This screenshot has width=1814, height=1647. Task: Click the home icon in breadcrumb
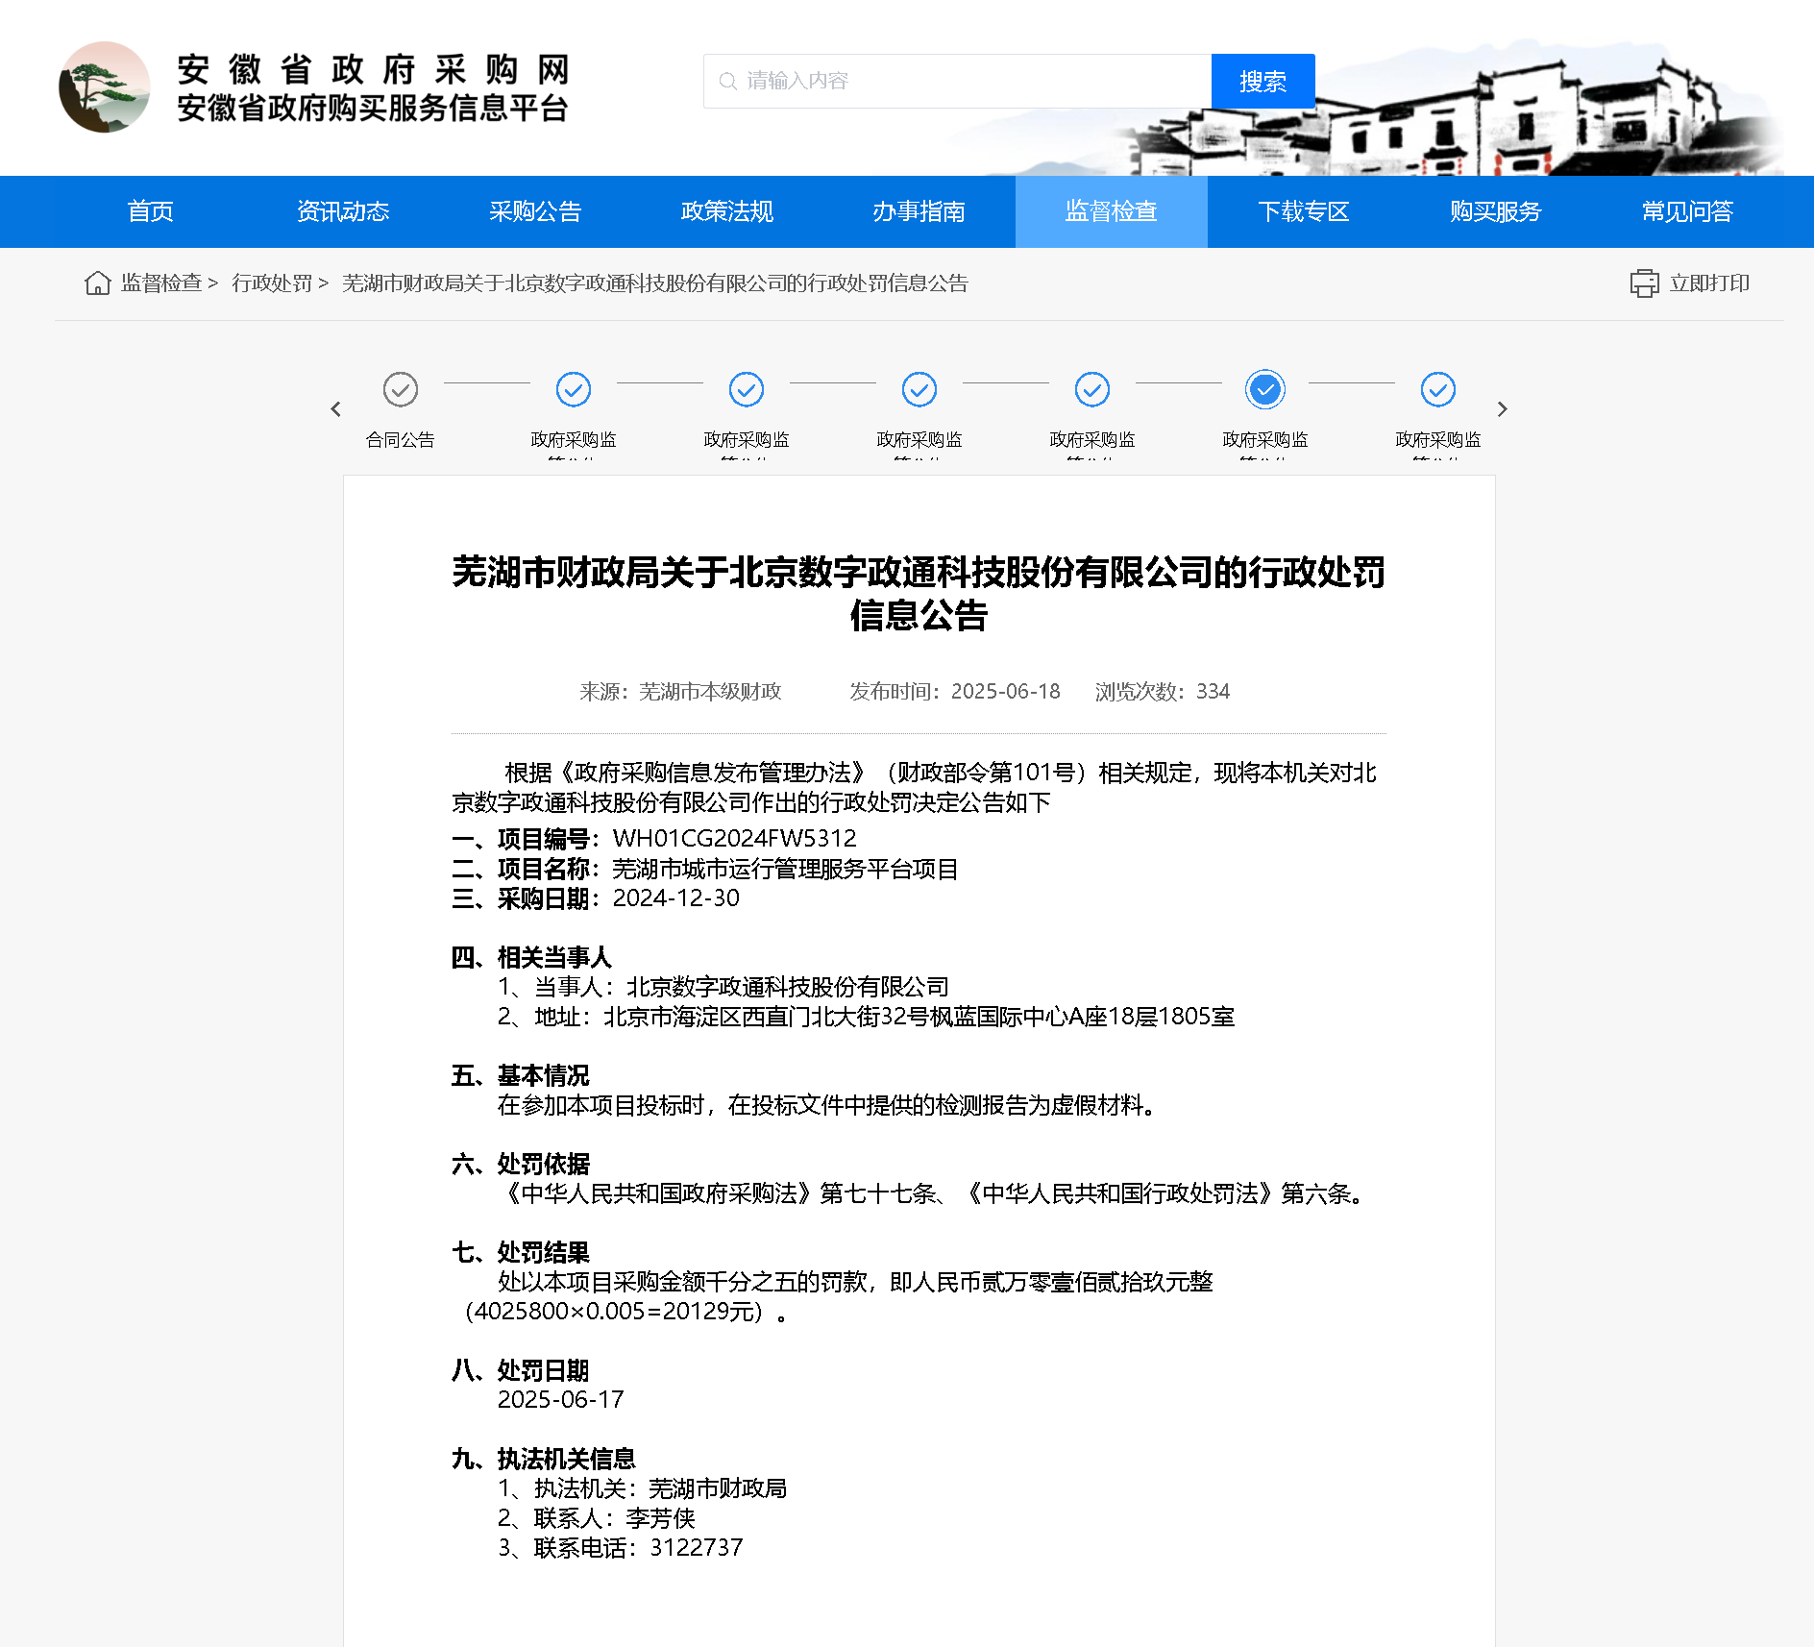[98, 283]
